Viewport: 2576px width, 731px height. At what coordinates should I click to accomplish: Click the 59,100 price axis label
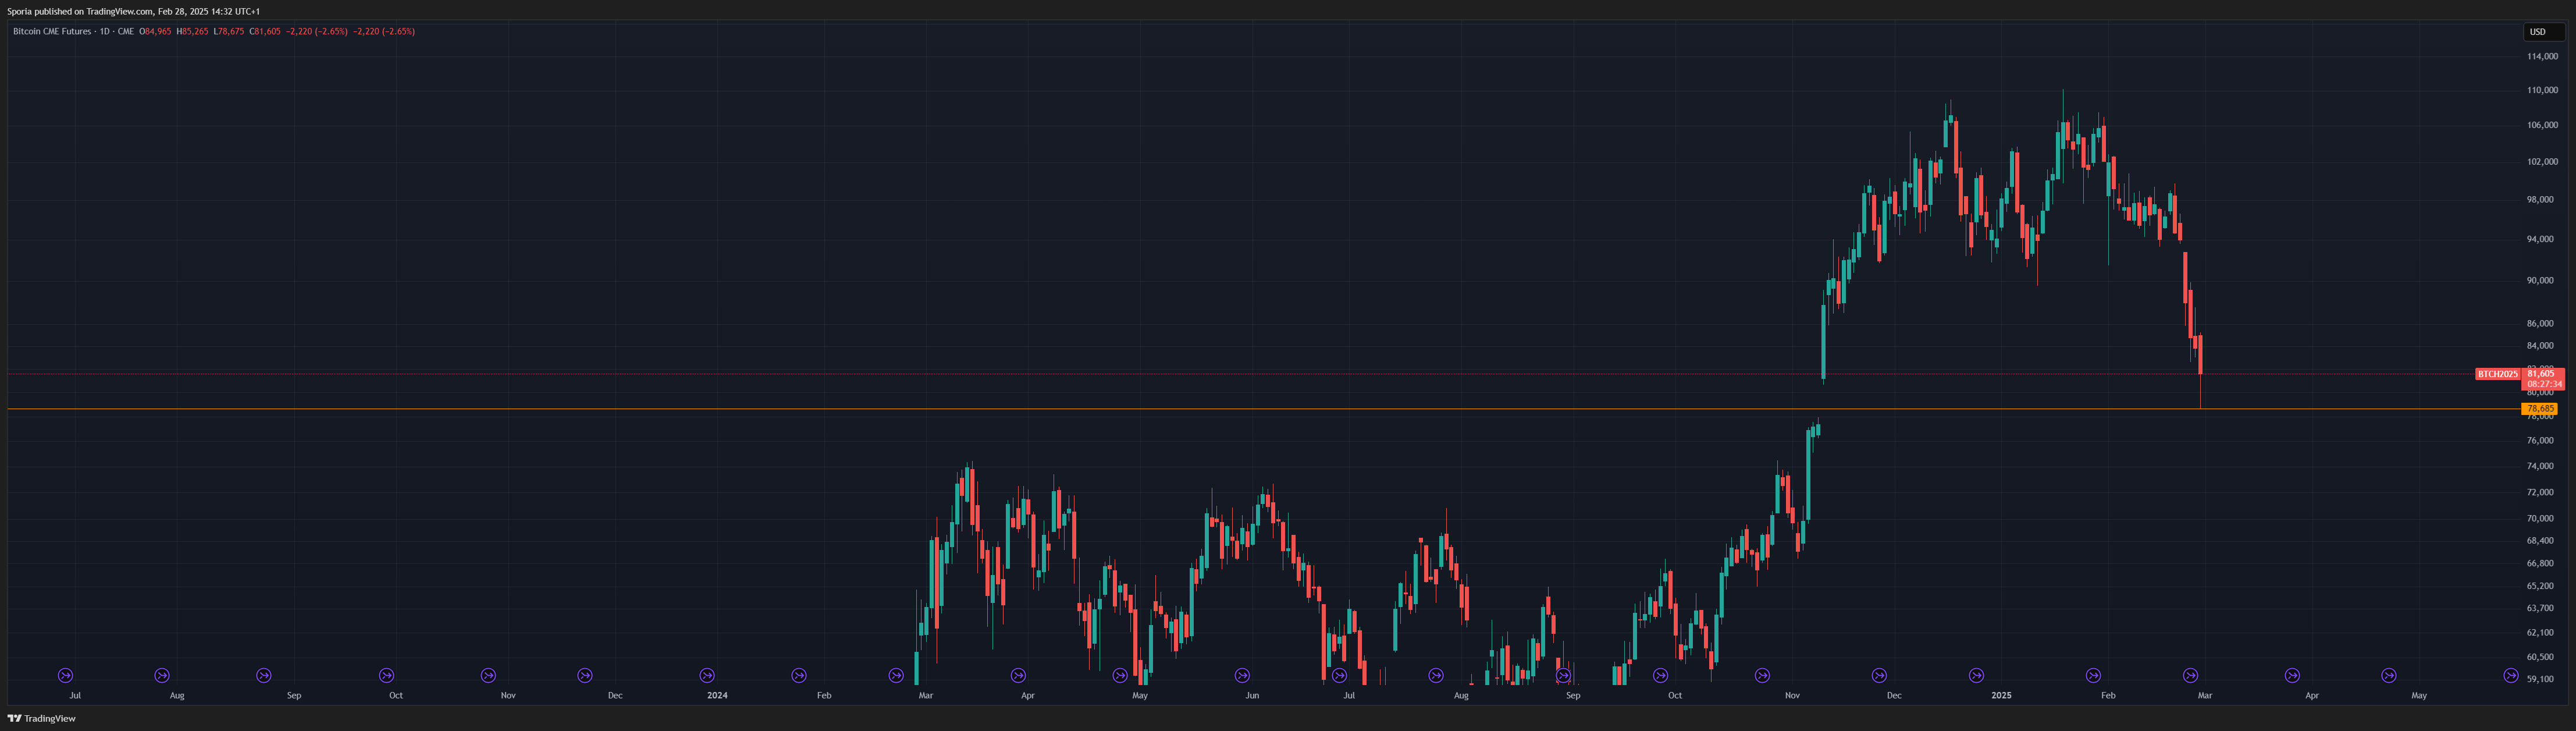[2540, 679]
